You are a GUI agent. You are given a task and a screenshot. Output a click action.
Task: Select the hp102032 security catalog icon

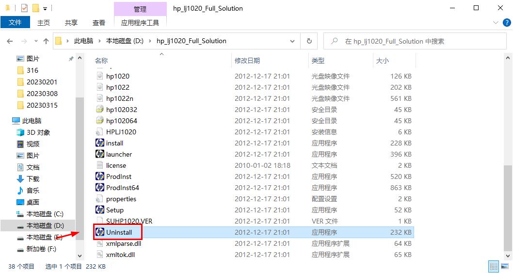click(x=100, y=109)
